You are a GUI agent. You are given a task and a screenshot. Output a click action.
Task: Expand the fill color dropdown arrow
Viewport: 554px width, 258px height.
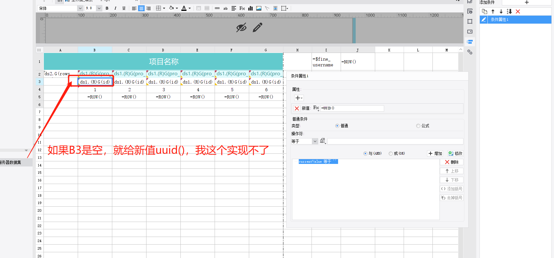click(x=177, y=8)
